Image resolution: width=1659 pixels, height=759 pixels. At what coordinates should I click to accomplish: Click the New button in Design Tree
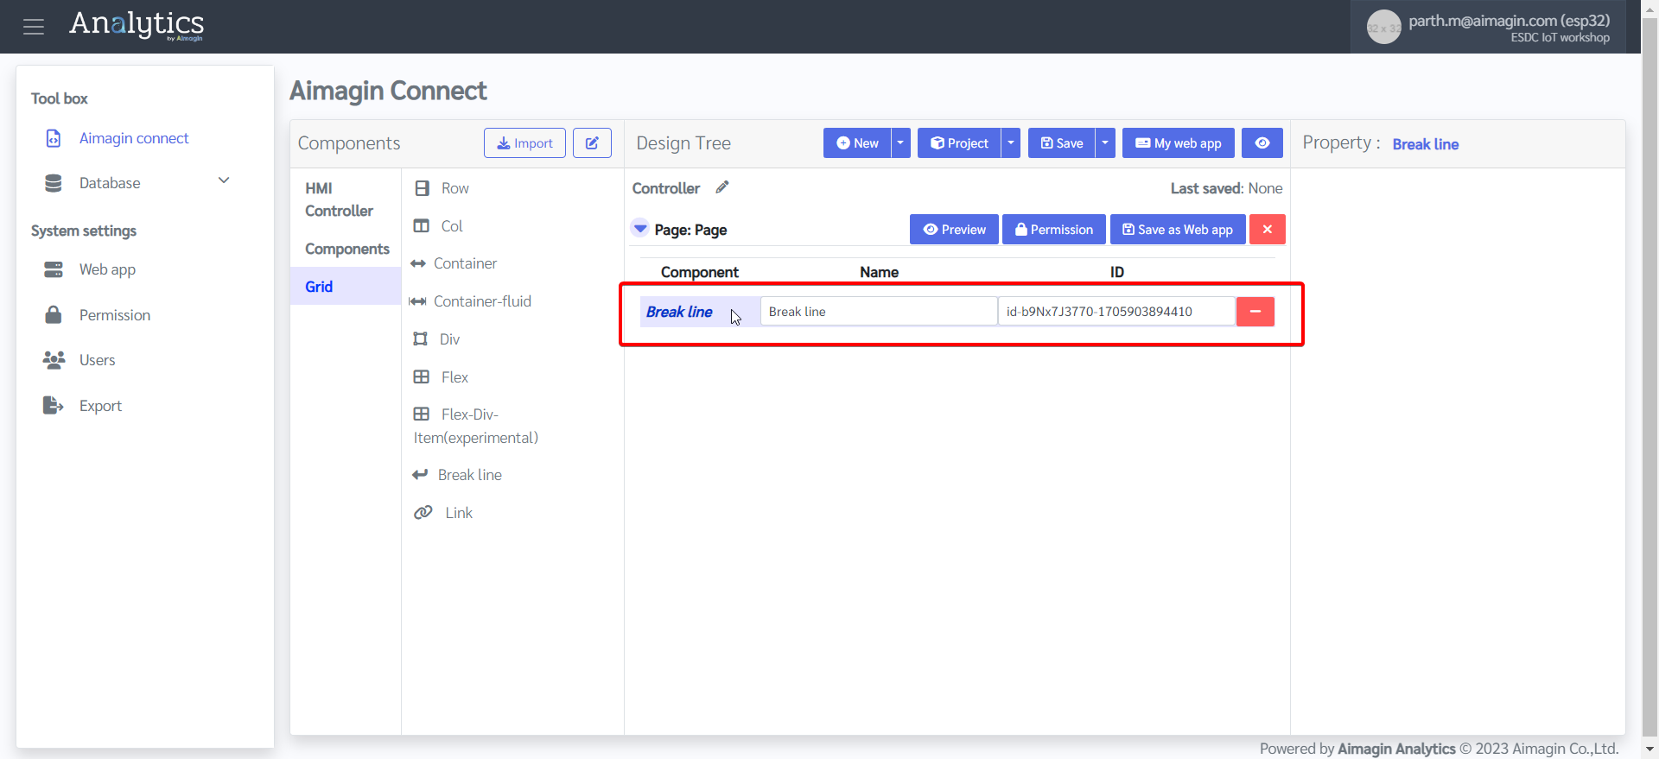(857, 143)
